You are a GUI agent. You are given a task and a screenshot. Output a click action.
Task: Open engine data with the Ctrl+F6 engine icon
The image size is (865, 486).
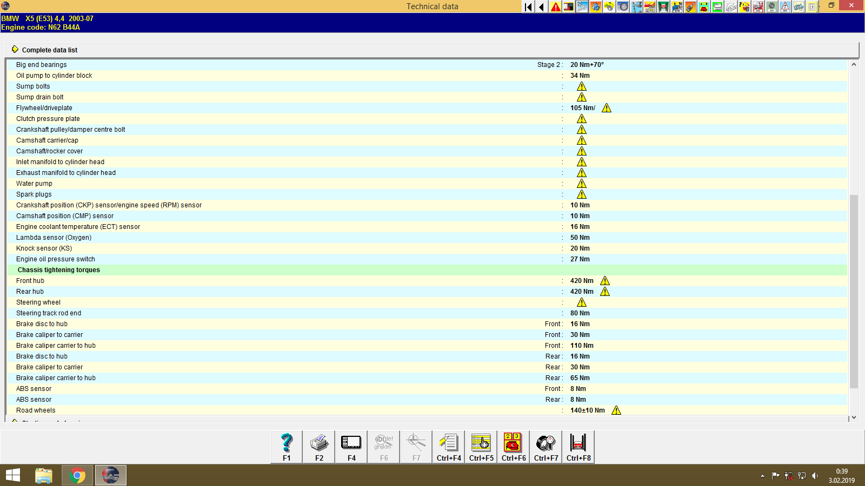(x=513, y=447)
